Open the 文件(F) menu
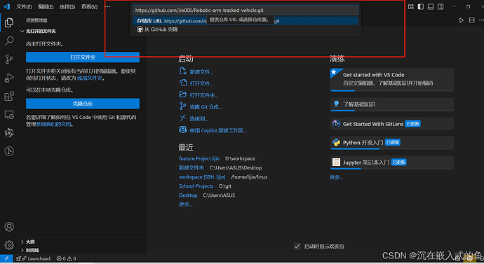484x264 pixels. 24,6
